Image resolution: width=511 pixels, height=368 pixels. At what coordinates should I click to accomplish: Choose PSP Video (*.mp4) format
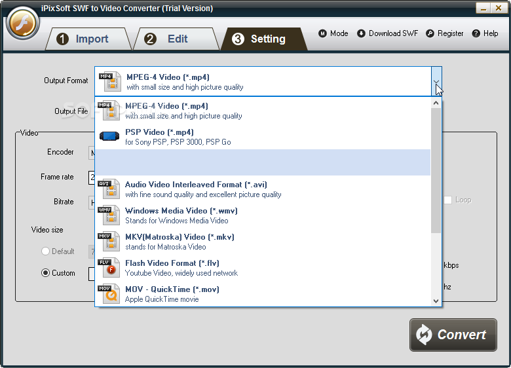[x=263, y=137]
